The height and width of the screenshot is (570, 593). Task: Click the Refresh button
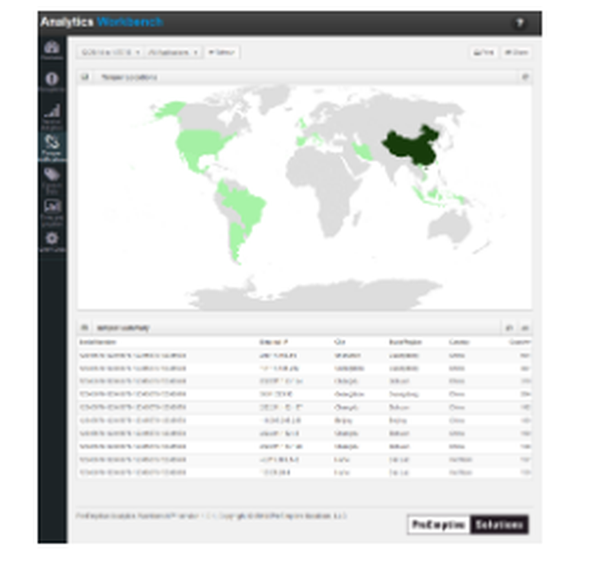pyautogui.click(x=222, y=52)
